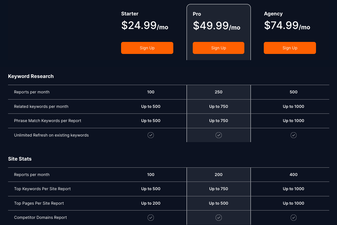Select the Site Stats section heading

(20, 159)
